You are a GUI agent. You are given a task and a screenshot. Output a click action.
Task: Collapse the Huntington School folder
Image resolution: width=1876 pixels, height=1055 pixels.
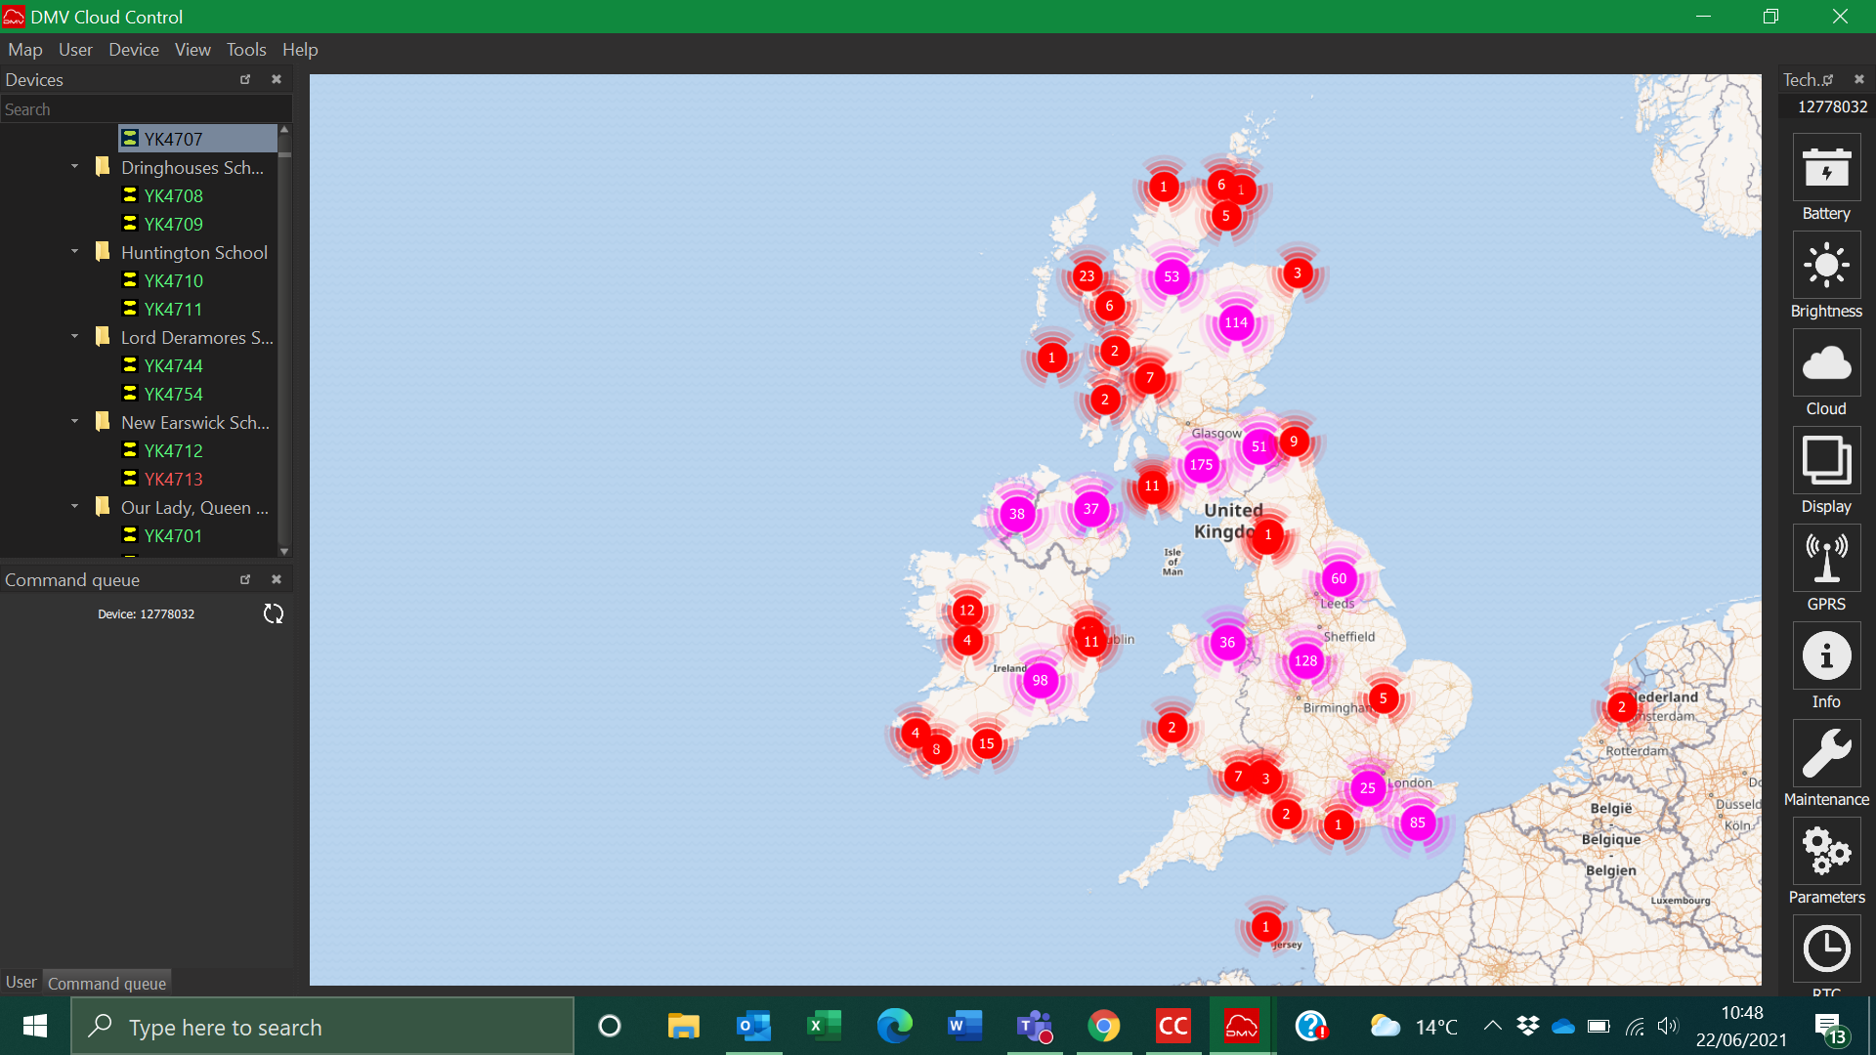[75, 252]
